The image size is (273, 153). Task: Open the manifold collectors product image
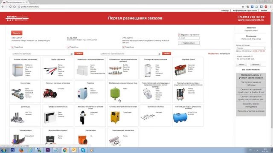(x=115, y=71)
